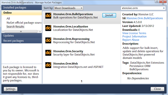The image size is (168, 95).
Task: Select NuGet official package source
Action: coord(24,23)
